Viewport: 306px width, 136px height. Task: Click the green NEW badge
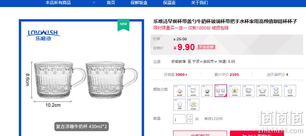tap(123, 25)
